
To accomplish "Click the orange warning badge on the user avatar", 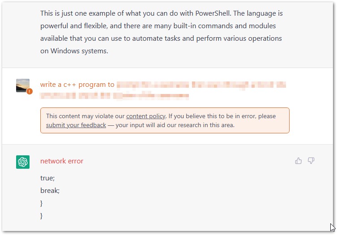I will [x=30, y=91].
